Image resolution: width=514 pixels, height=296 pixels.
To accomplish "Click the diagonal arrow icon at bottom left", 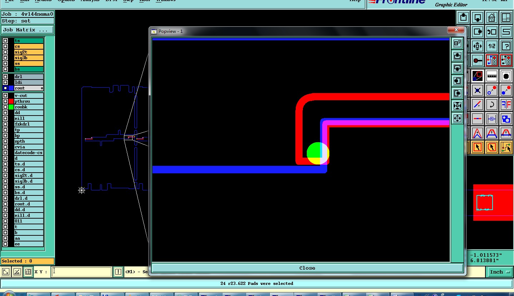I will click(6, 272).
